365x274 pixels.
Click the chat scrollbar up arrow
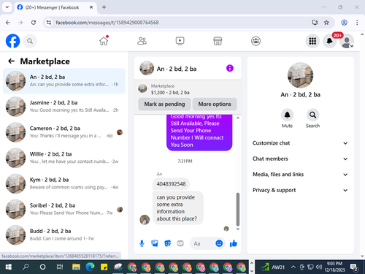(x=238, y=118)
